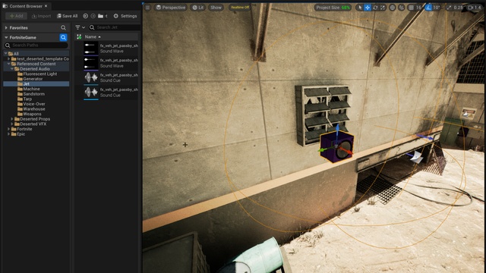Open the surface snapping options icon
The image size is (486, 273).
[x=402, y=8]
